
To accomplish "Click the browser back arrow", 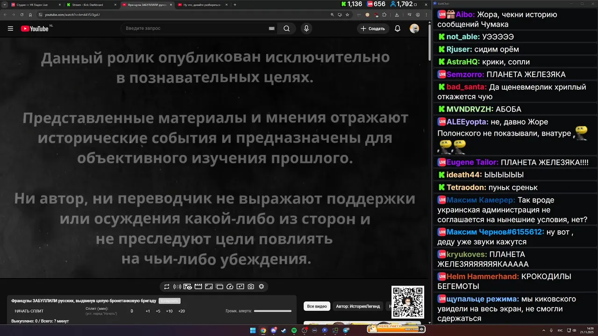I will [x=6, y=14].
